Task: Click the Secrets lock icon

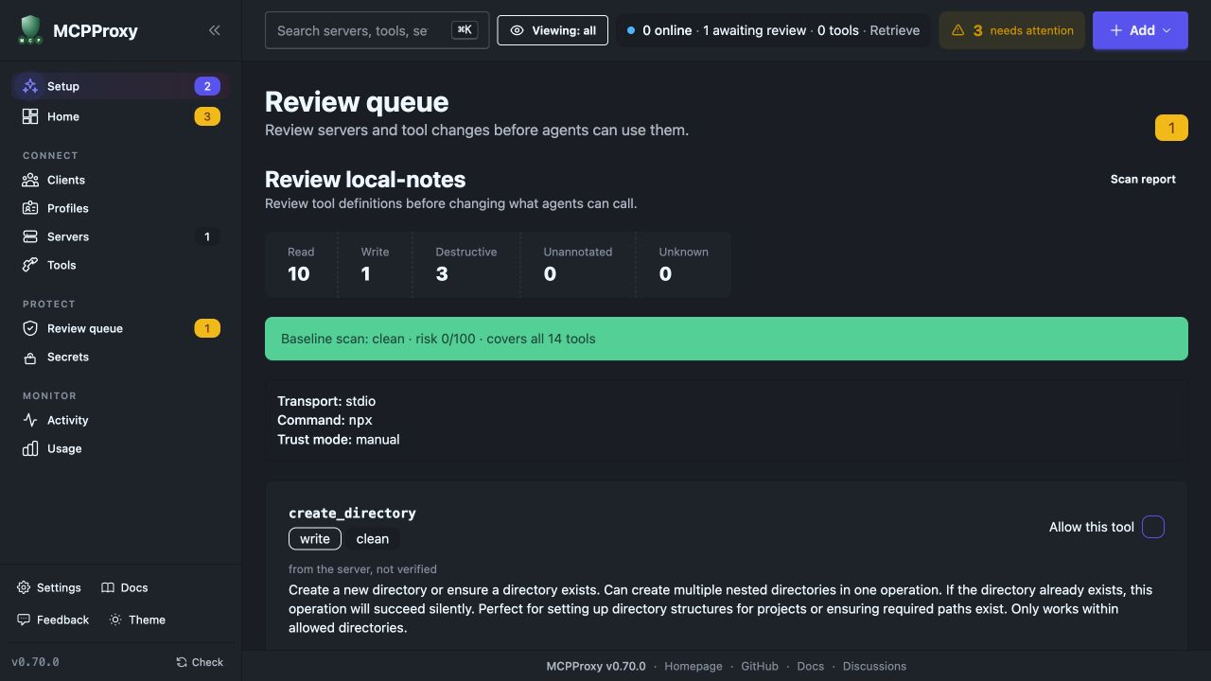Action: (x=30, y=357)
